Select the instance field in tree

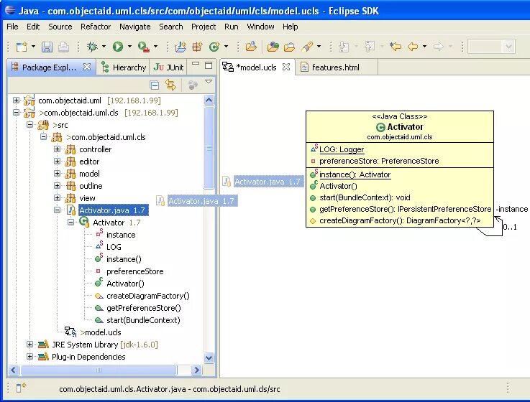coord(121,235)
